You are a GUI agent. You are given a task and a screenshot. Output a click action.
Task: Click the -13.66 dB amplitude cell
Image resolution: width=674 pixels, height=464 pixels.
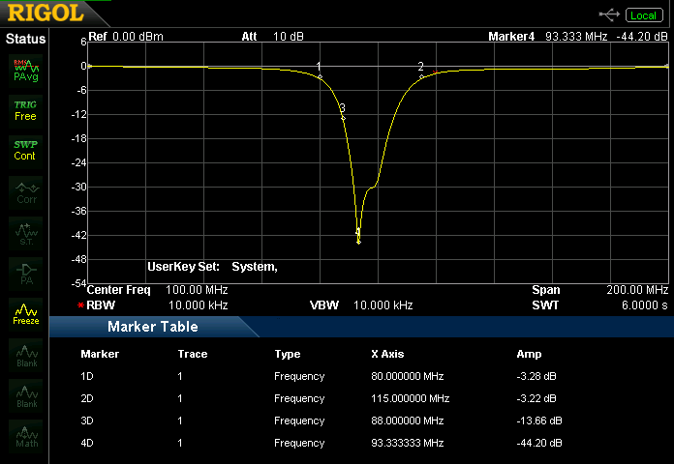(x=539, y=420)
